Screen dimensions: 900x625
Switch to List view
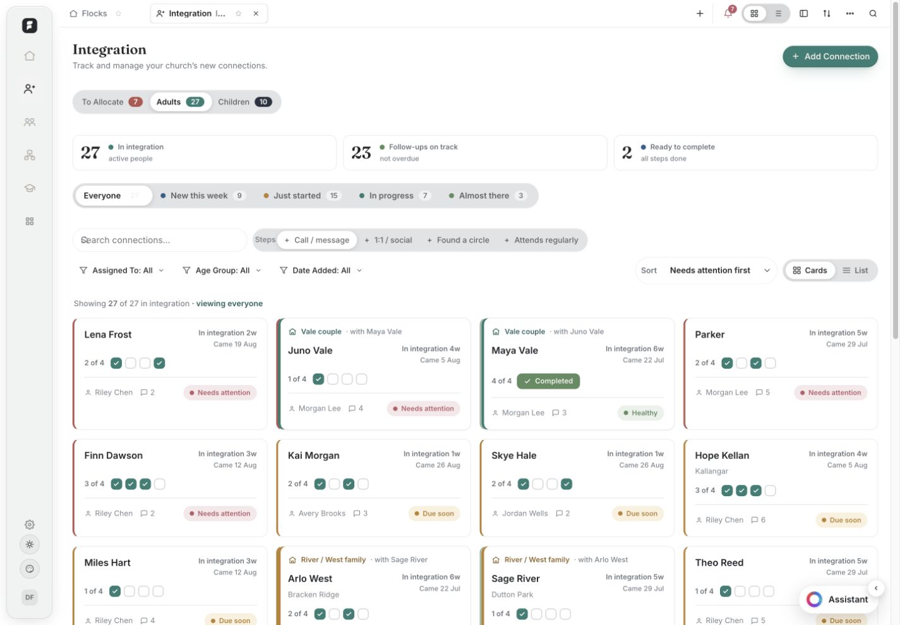pos(855,270)
